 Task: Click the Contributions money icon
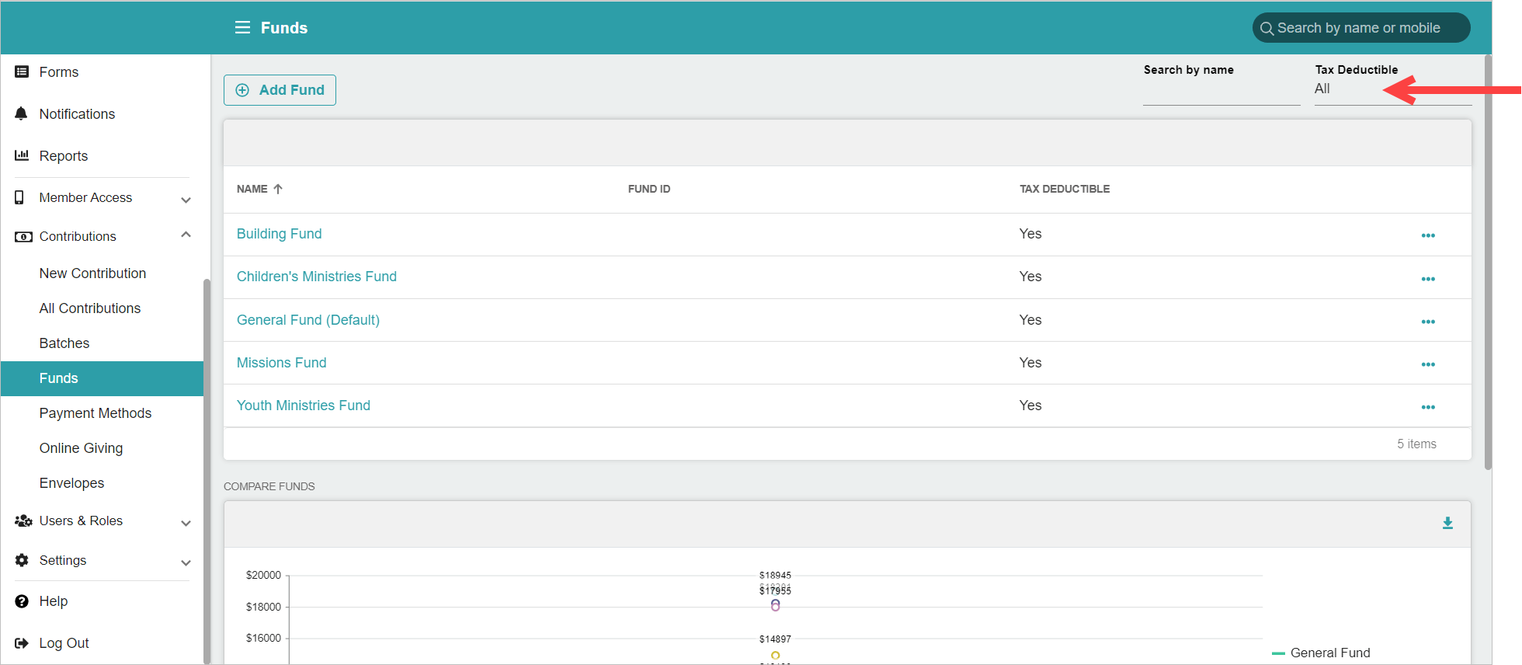point(23,237)
